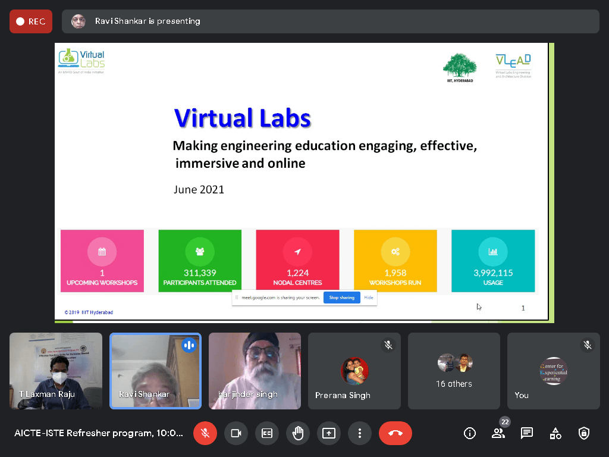Screen dimensions: 609x457
Task: Open meeting details info icon
Action: [470, 433]
